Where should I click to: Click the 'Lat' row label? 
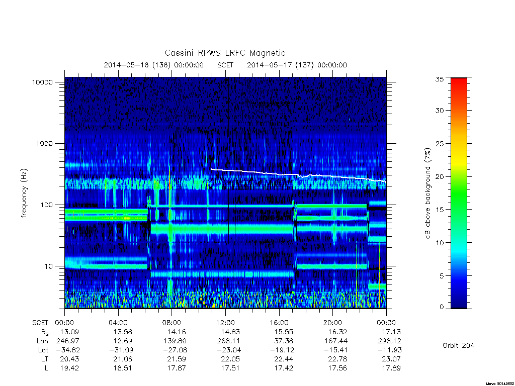click(x=43, y=350)
